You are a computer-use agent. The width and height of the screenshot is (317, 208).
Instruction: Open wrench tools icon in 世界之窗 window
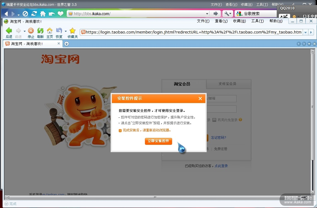point(228,14)
